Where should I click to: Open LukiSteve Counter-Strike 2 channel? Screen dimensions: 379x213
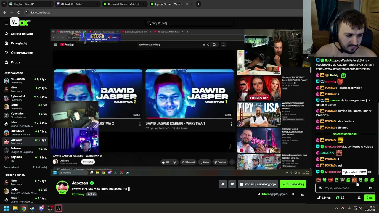[x=25, y=133]
